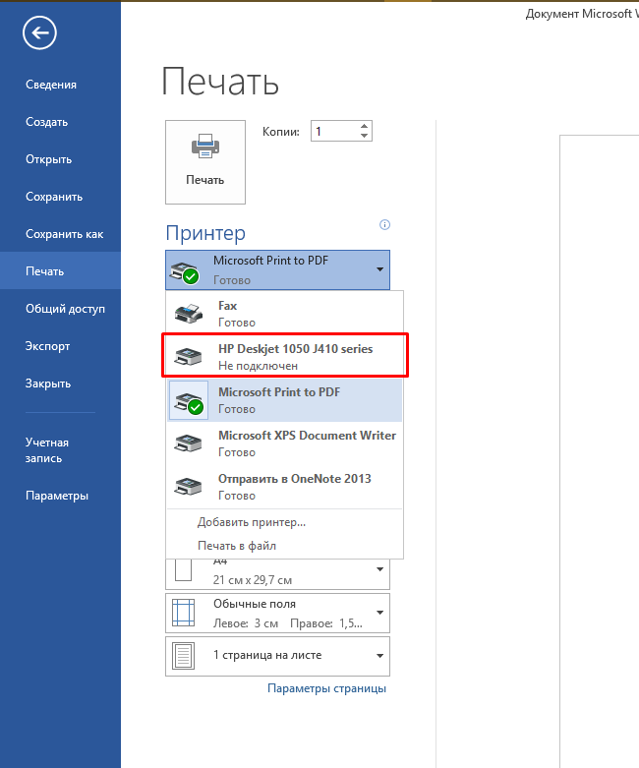Click the checkmarked Print to PDF list icon
This screenshot has width=639, height=768.
pos(189,401)
